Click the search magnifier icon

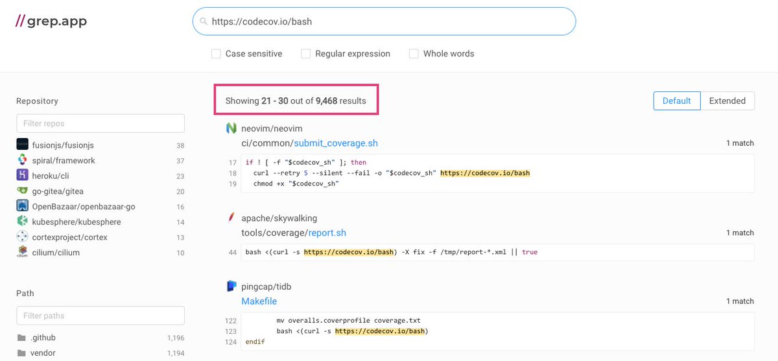(x=204, y=21)
